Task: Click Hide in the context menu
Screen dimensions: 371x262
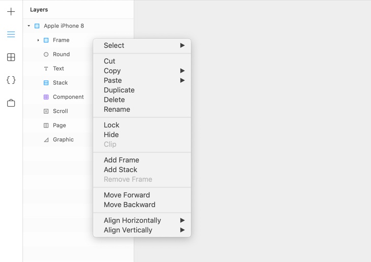Action: click(111, 135)
